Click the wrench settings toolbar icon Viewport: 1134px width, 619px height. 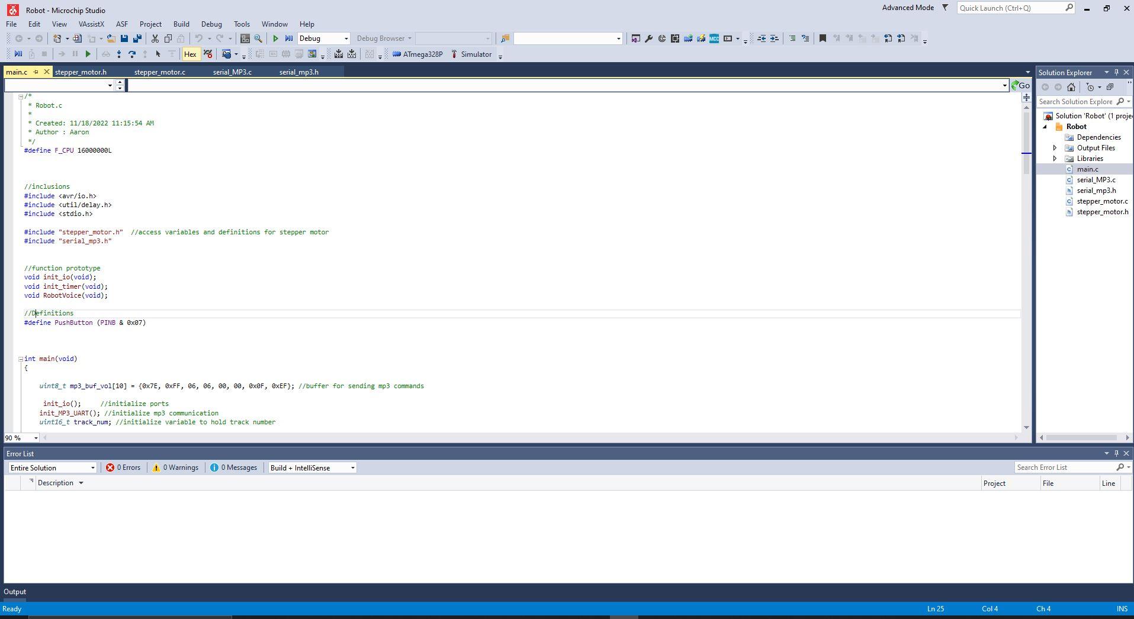coord(648,38)
